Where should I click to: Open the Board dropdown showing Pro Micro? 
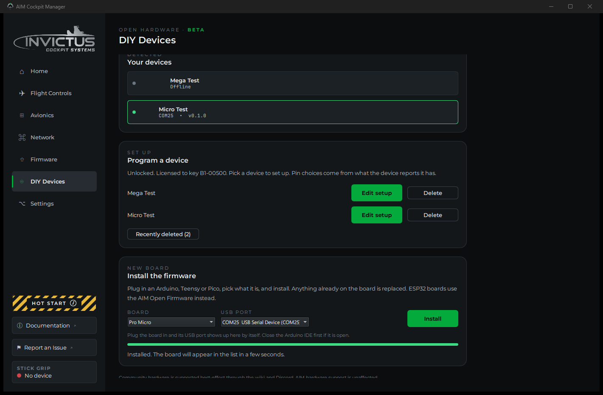[x=171, y=322]
